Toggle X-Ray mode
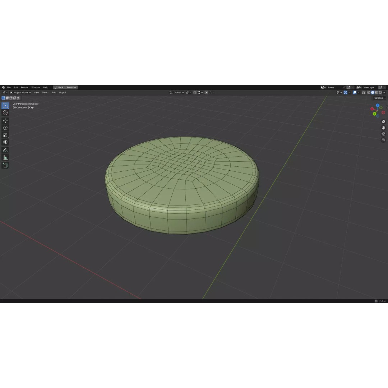 364,93
